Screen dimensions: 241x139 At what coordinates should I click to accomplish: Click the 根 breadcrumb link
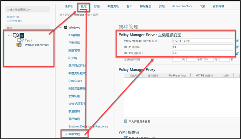click(61, 15)
